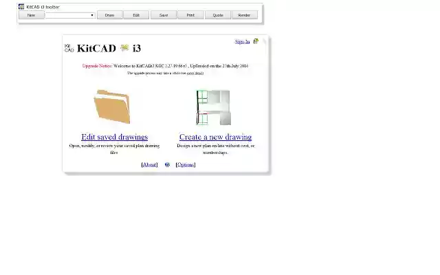
Task: Open the toolbar dropdown next to New
Action: tap(70, 15)
